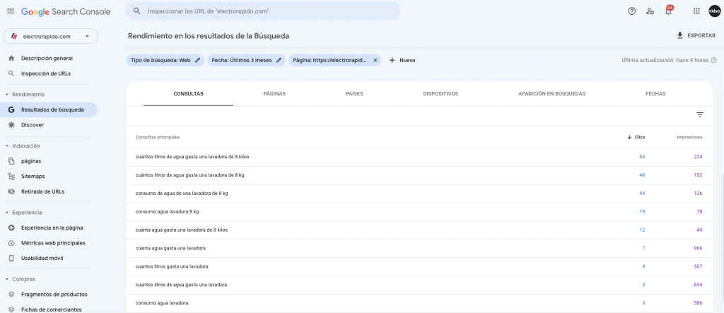Click the Discover asterisk icon
This screenshot has width=724, height=313.
point(11,124)
